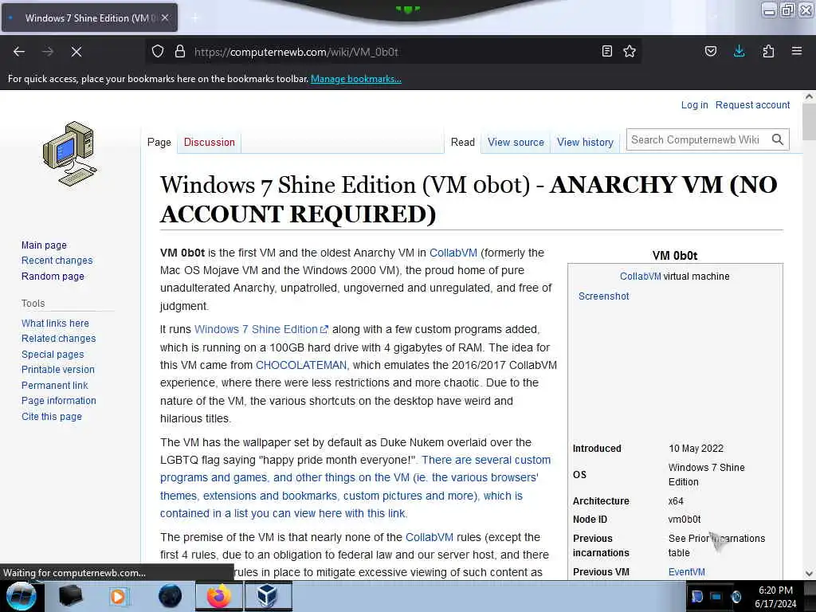The width and height of the screenshot is (816, 612).
Task: Select the Page tab
Action: coord(159,142)
